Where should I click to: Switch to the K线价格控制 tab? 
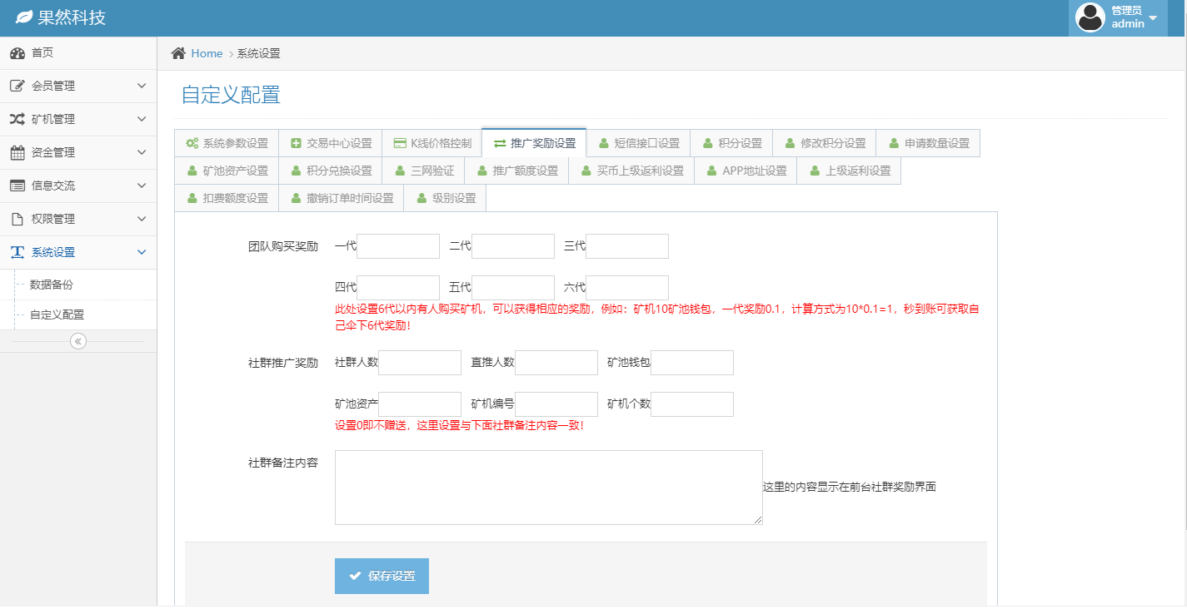[432, 143]
